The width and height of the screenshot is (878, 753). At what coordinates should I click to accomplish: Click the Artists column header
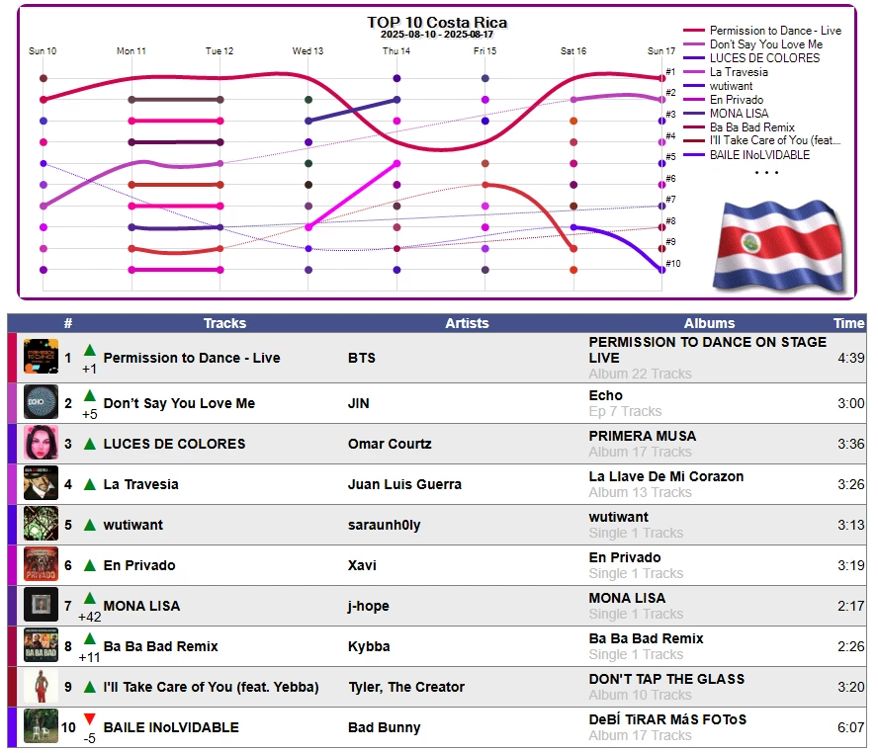[x=467, y=323]
